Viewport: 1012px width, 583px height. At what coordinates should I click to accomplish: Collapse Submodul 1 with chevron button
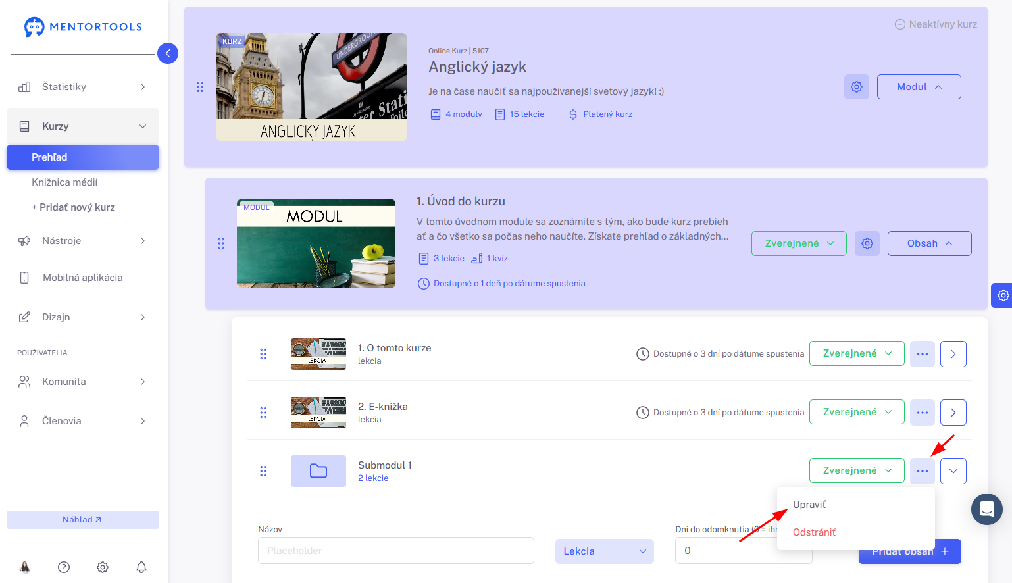953,471
